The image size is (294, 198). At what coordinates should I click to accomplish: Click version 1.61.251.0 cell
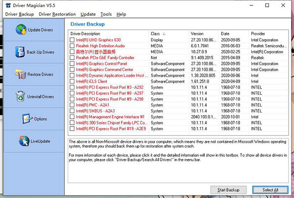[x=200, y=82]
